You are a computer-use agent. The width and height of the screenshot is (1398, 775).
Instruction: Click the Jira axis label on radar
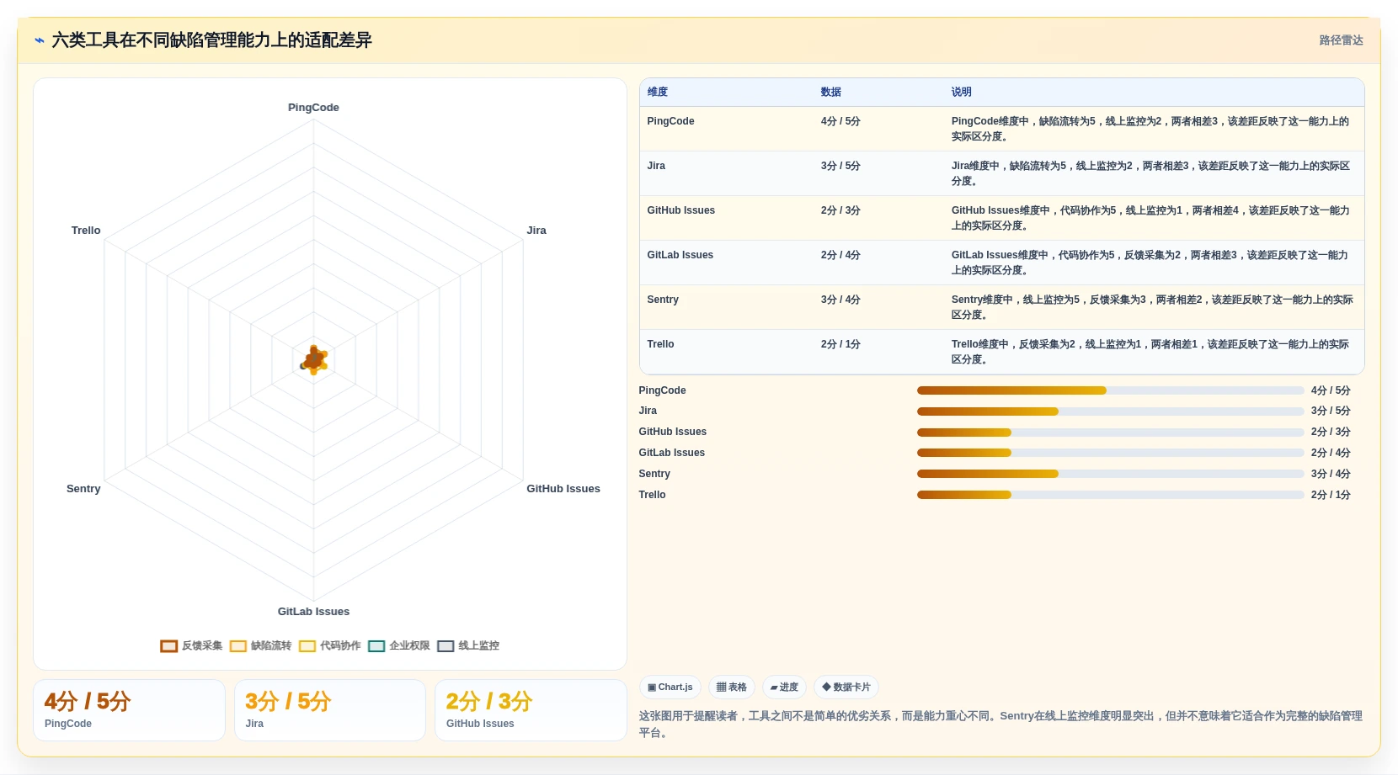click(536, 231)
